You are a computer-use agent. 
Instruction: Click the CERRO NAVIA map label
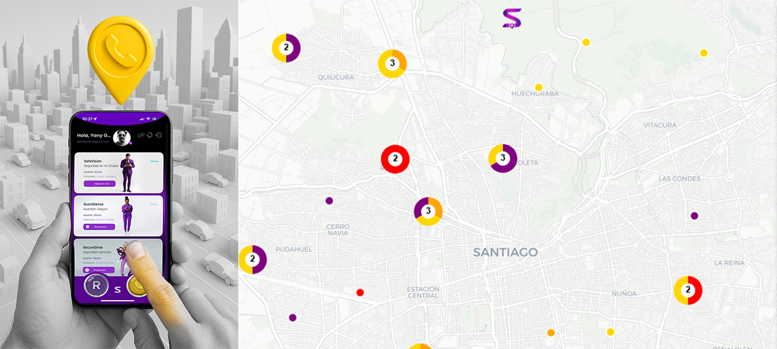click(338, 230)
